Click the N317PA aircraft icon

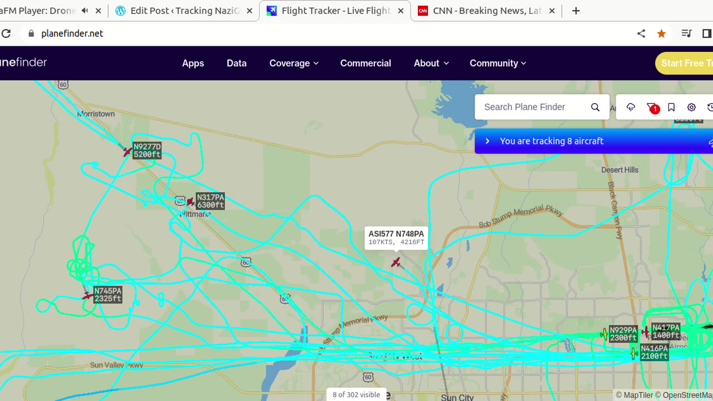[191, 202]
